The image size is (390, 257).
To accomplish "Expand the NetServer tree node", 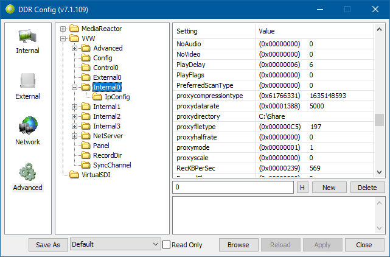I will 74,136.
